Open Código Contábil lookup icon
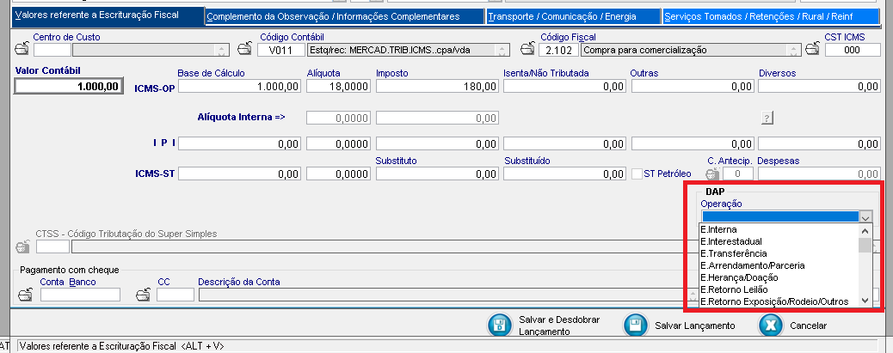This screenshot has height=353, width=893. click(244, 50)
